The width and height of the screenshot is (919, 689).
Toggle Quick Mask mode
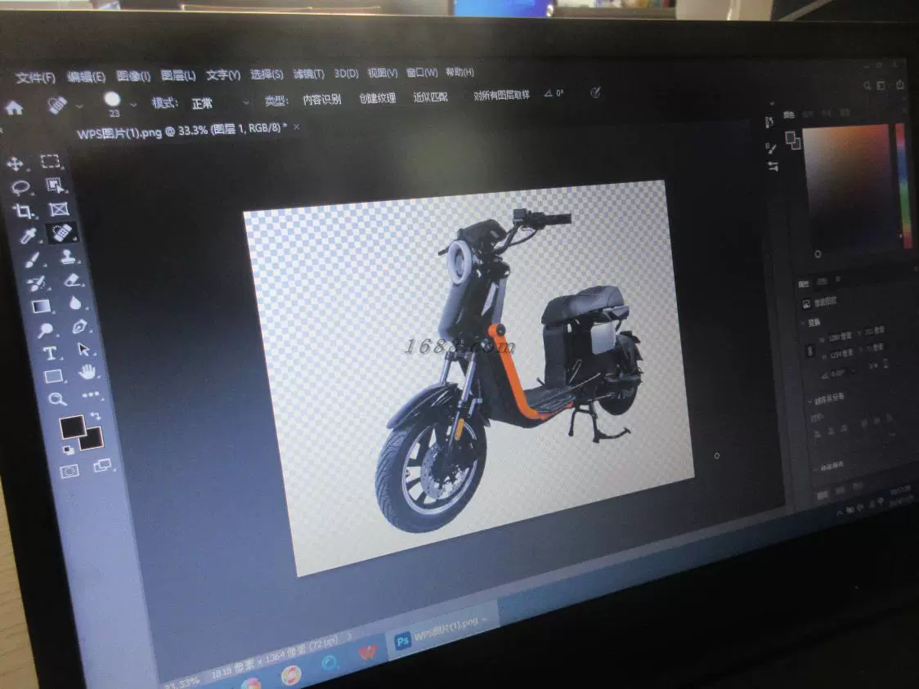pyautogui.click(x=69, y=471)
